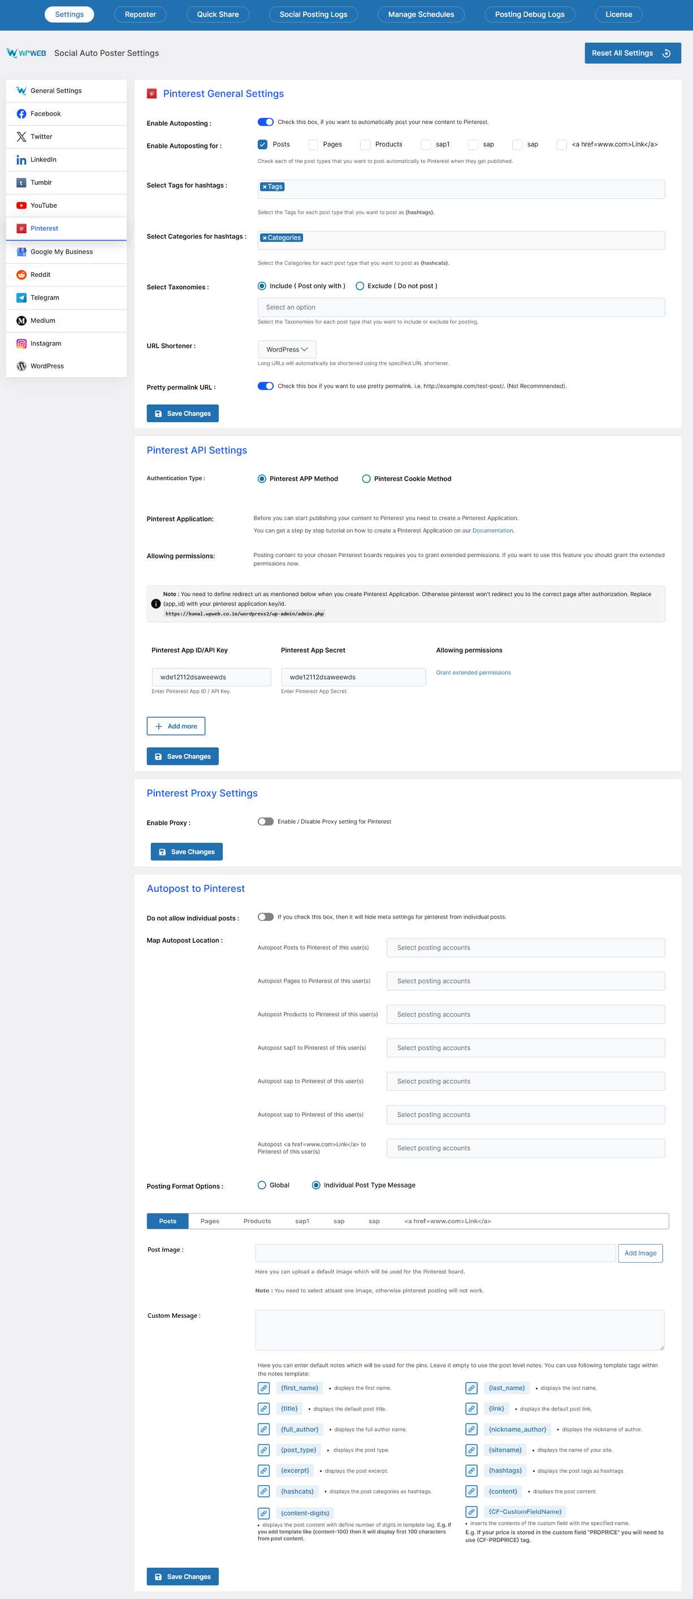Click Add more app credentials button
Image resolution: width=693 pixels, height=1599 pixels.
176,726
